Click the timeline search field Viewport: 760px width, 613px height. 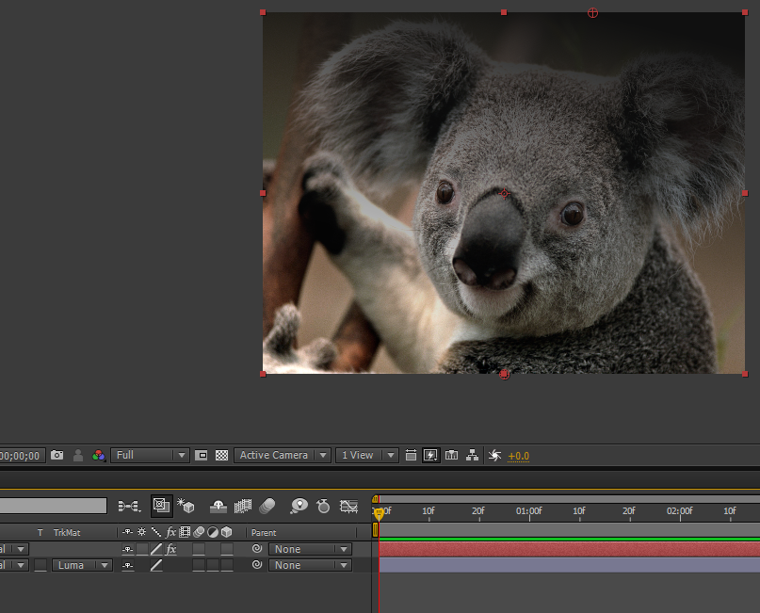pos(53,506)
